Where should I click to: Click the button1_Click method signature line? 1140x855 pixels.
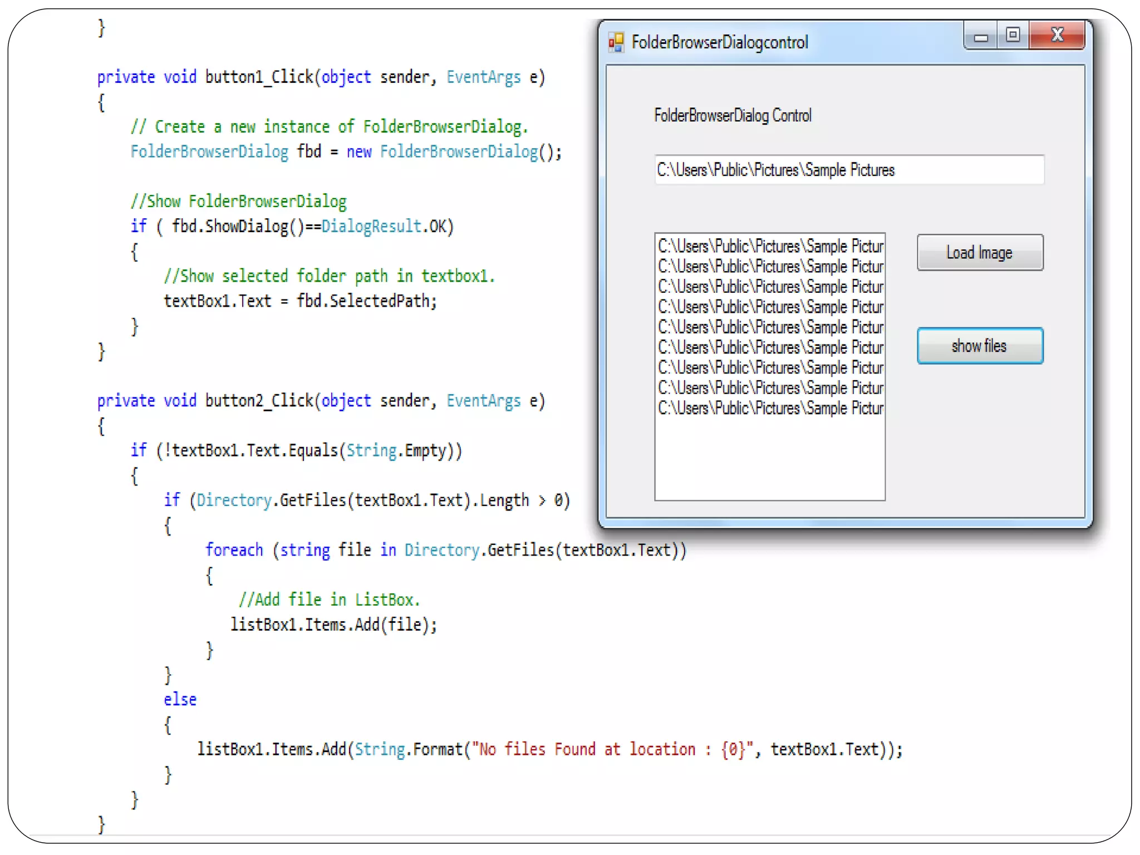tap(321, 77)
